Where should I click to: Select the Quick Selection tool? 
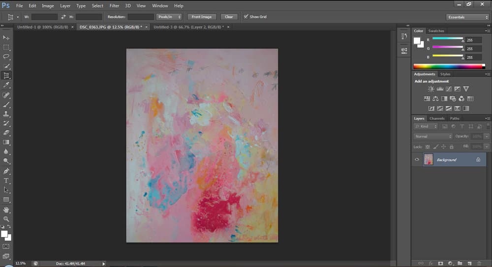pos(6,66)
